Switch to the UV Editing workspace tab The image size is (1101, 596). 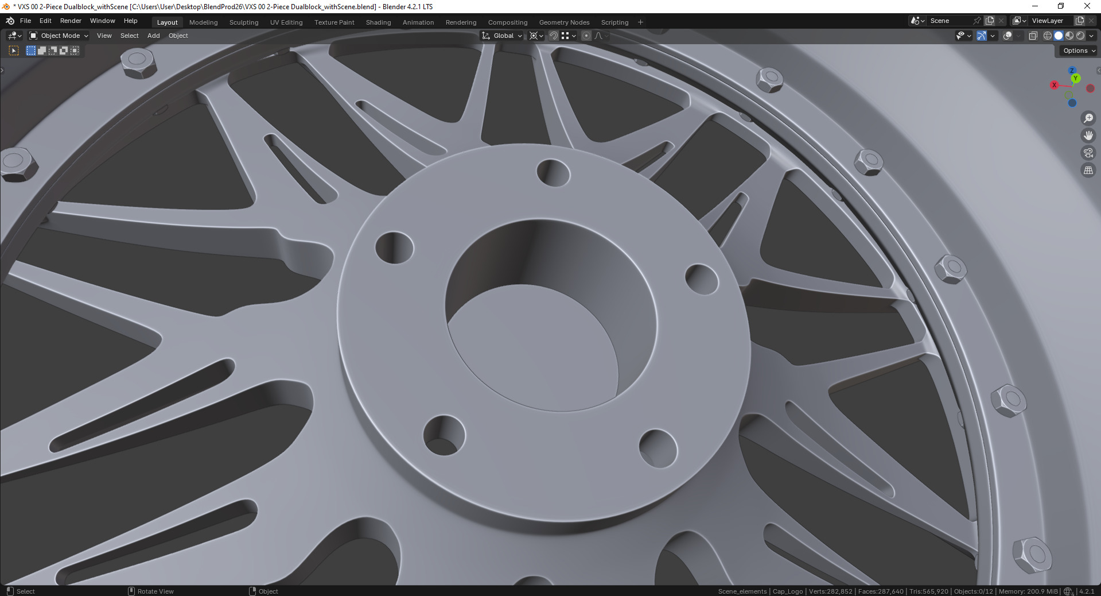tap(286, 22)
